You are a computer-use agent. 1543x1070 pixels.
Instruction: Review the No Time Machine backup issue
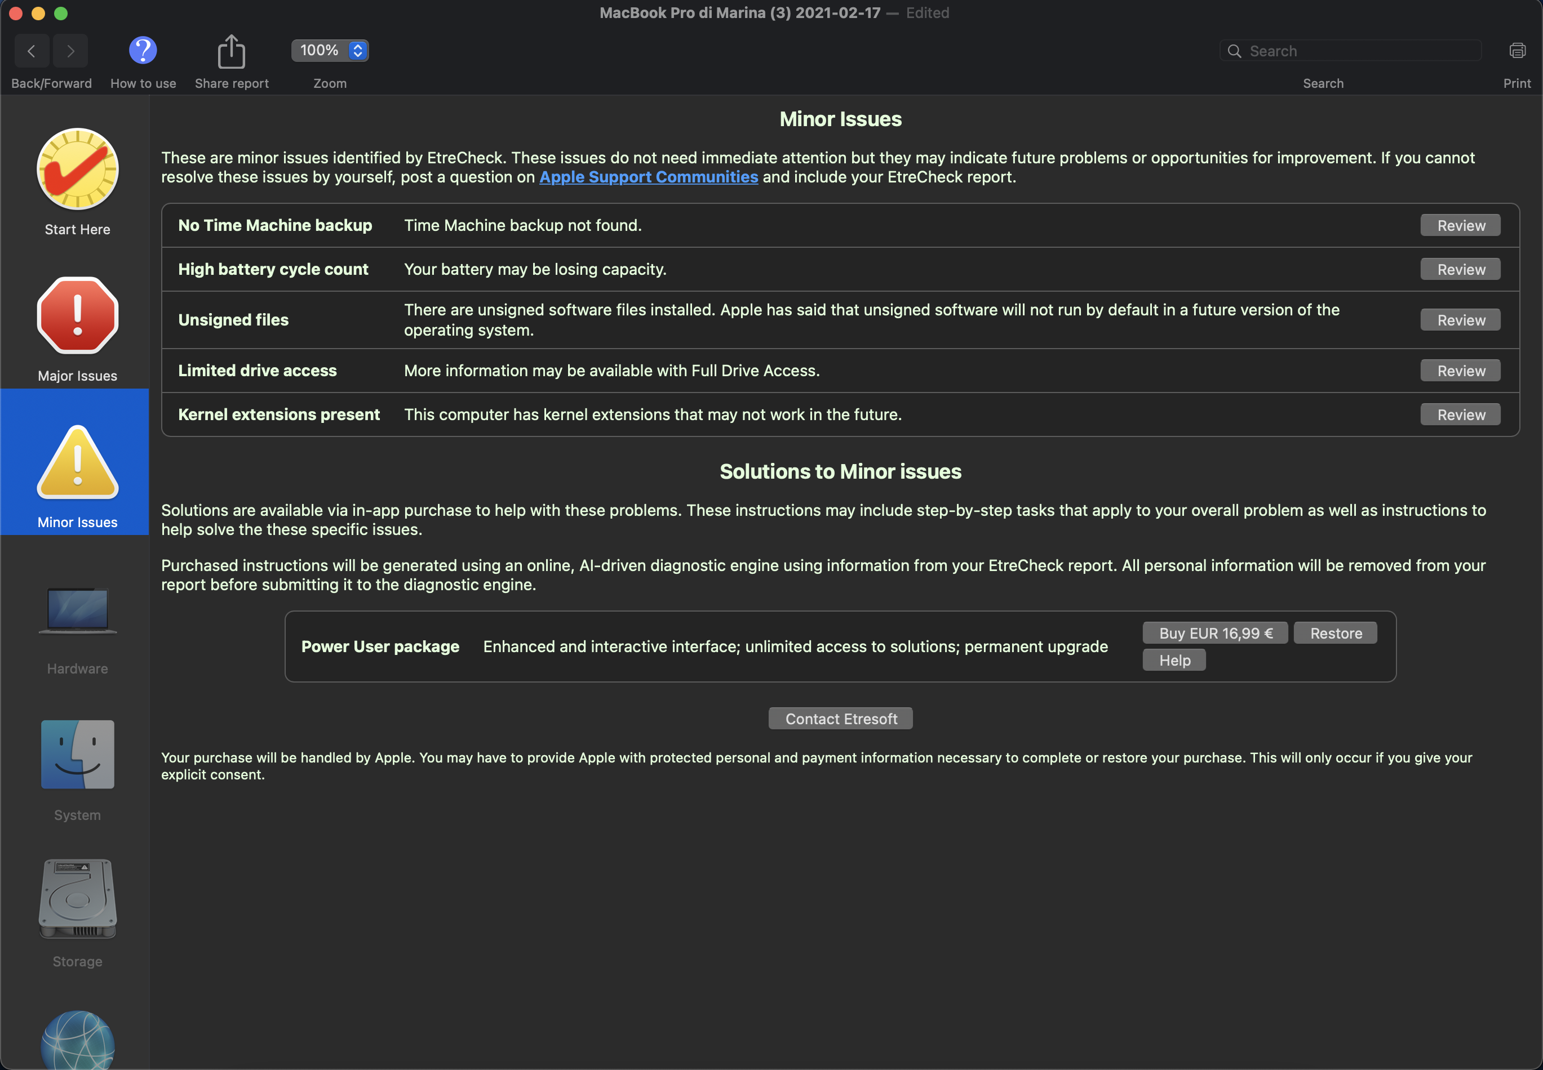coord(1460,225)
